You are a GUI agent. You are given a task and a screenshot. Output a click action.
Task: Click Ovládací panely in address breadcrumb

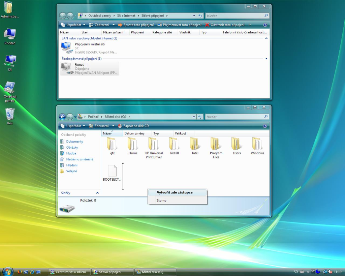(x=100, y=16)
